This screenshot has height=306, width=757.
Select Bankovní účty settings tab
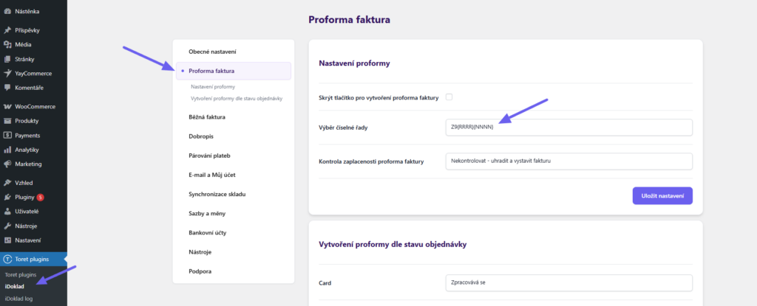[x=208, y=233]
